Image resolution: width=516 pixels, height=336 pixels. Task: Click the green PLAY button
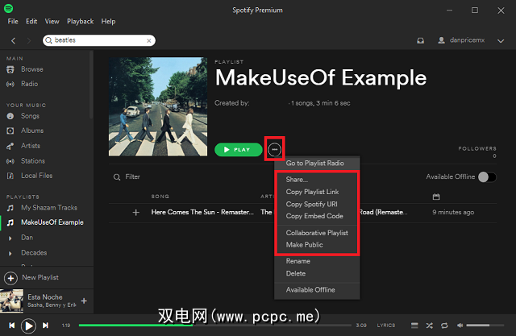coord(238,150)
